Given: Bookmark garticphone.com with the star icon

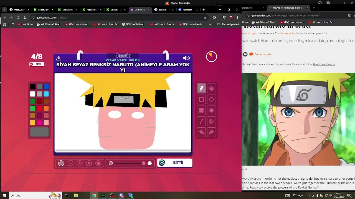Looking at the screenshot, I should pyautogui.click(x=205, y=17).
